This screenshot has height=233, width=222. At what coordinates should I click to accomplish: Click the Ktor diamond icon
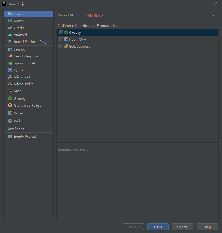tap(10, 91)
